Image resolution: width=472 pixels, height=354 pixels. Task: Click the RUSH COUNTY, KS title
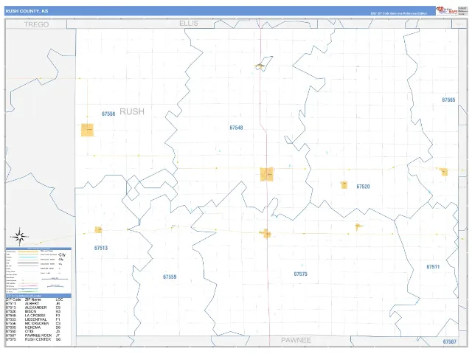click(x=27, y=11)
